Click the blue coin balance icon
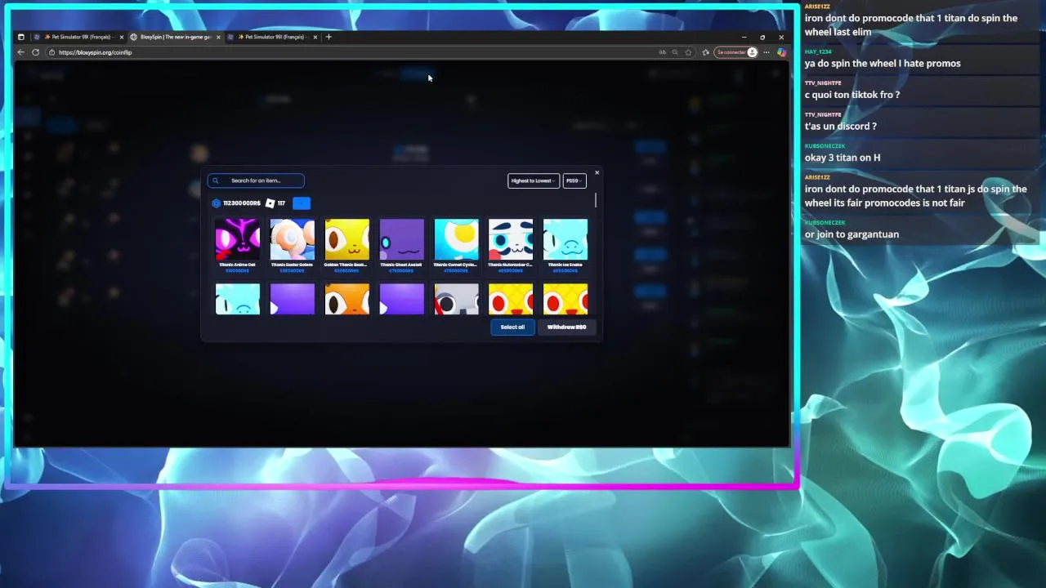The image size is (1046, 588). 217,203
